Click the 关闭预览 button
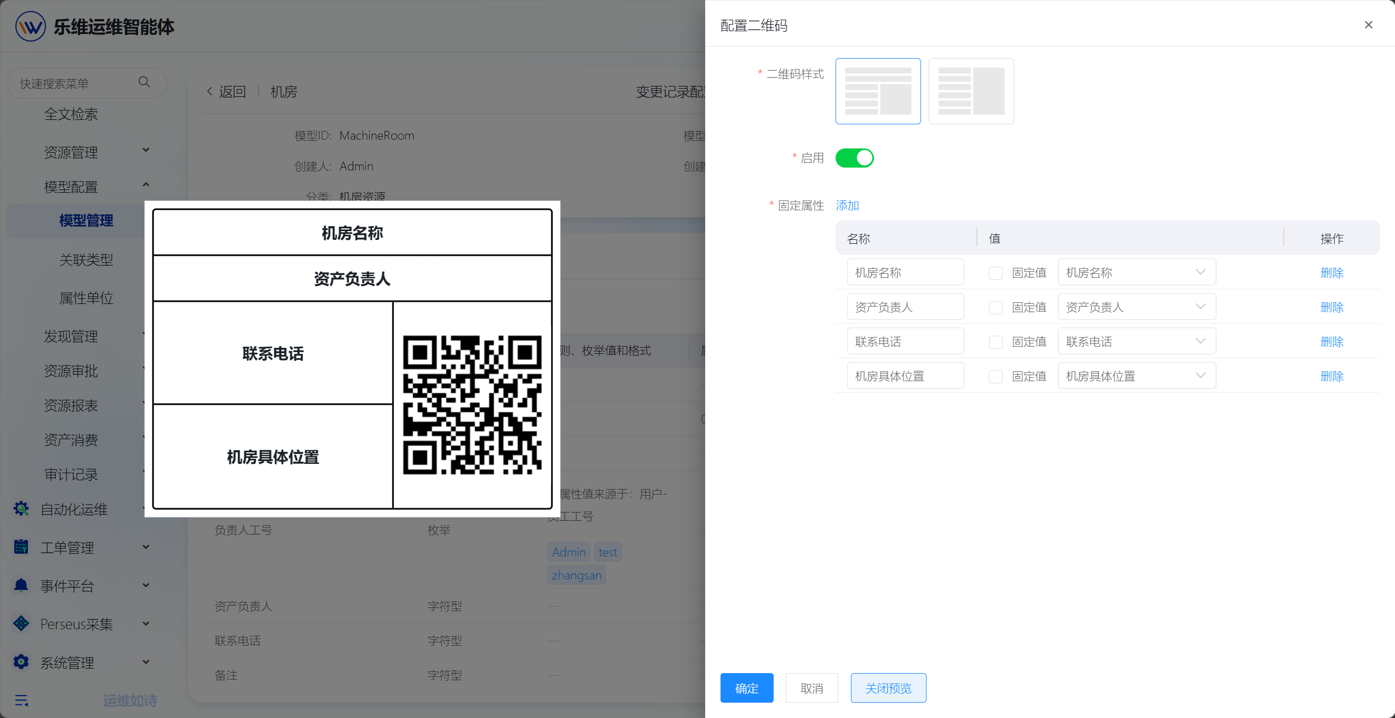The height and width of the screenshot is (718, 1395). click(x=888, y=688)
